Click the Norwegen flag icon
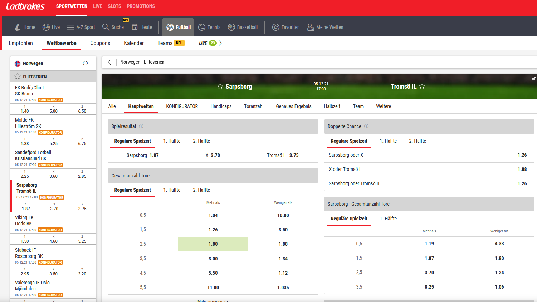Viewport: 537px width, 304px height. click(x=18, y=63)
